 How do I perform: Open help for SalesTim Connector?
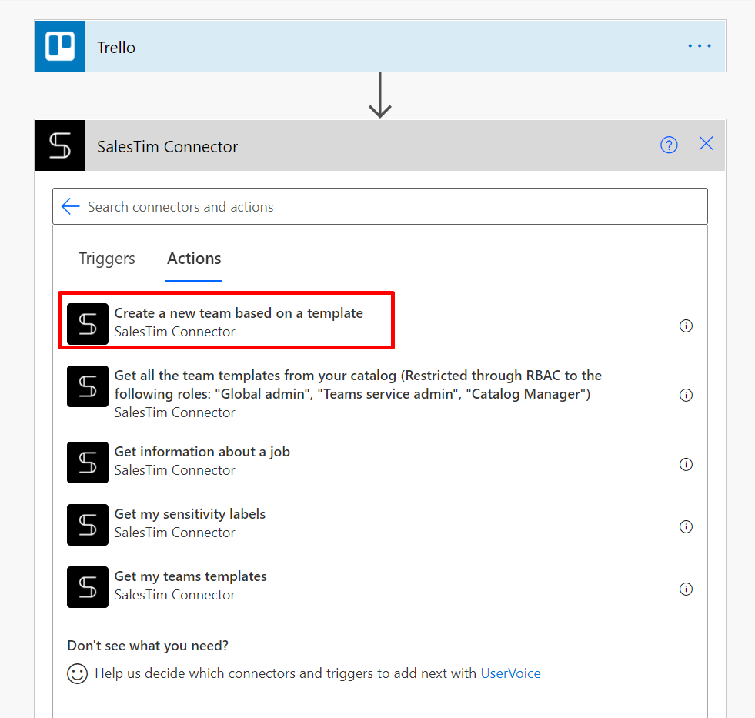(669, 145)
